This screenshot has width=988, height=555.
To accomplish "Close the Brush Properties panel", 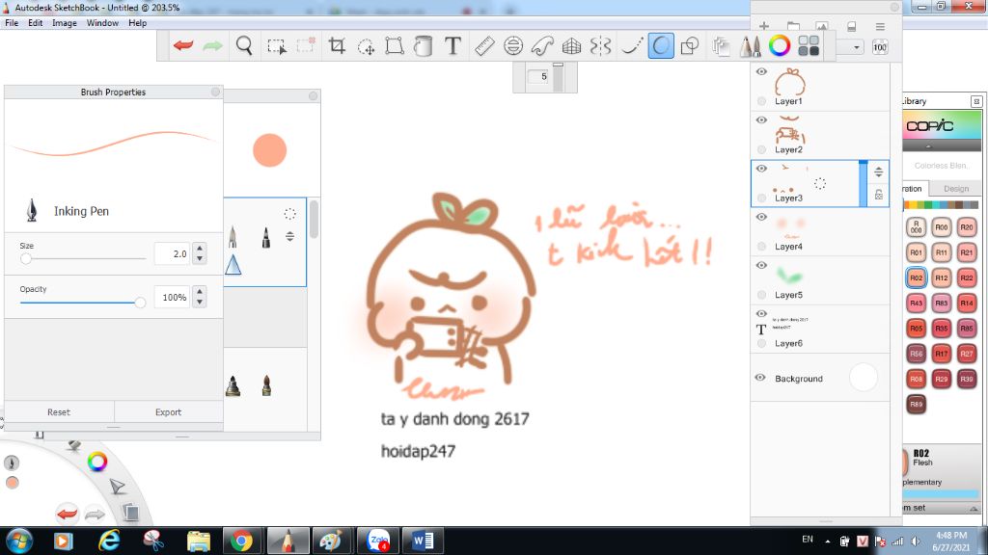I will (x=215, y=92).
